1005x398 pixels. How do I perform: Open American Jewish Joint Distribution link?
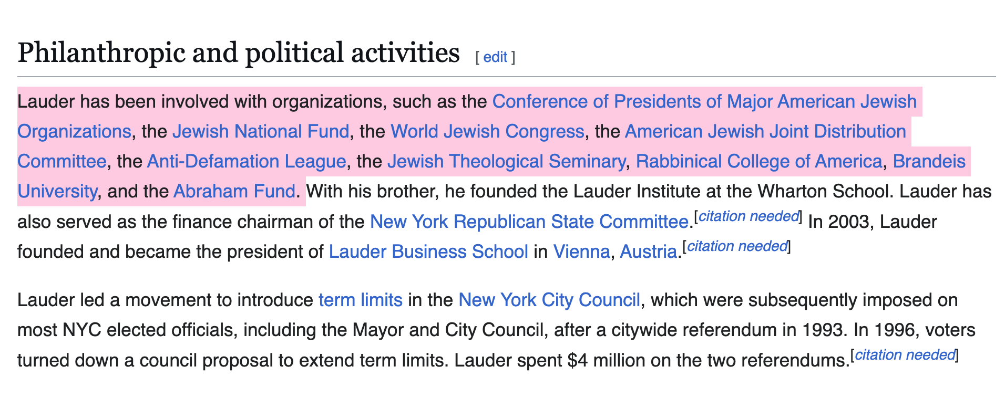click(x=765, y=131)
